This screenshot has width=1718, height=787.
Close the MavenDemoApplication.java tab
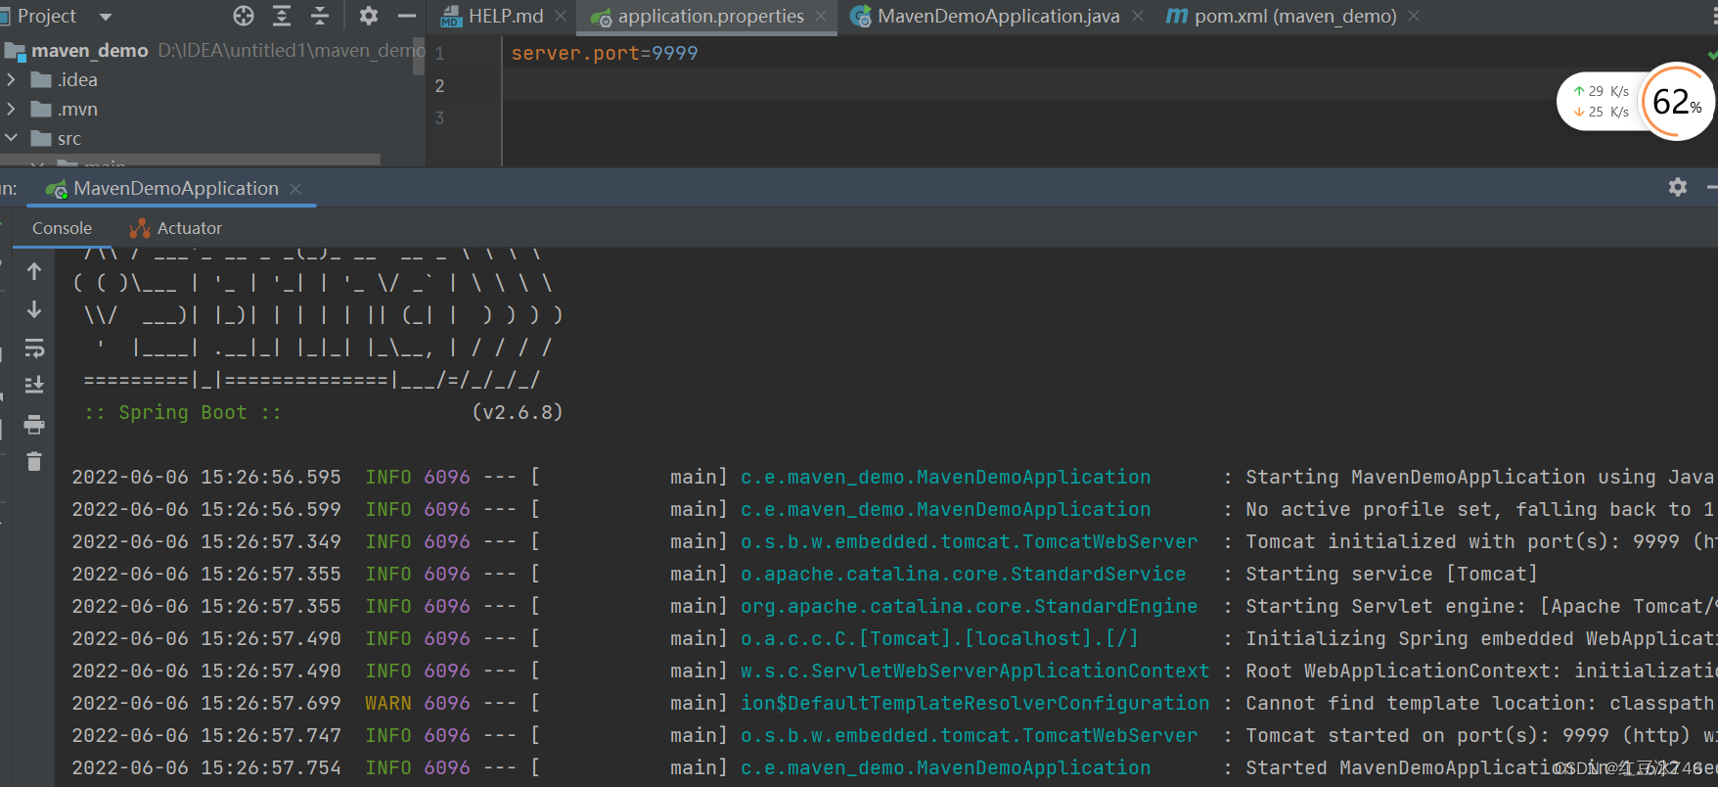(1138, 16)
